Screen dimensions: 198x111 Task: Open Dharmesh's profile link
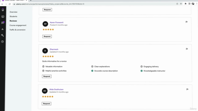coord(54,49)
